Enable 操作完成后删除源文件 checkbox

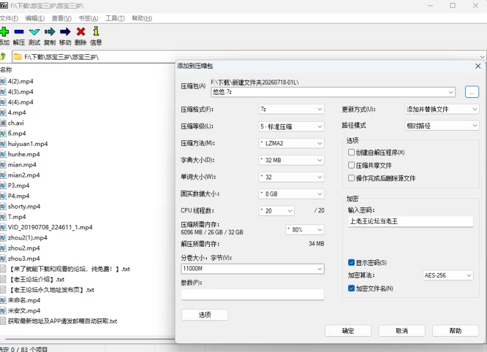tap(351, 178)
